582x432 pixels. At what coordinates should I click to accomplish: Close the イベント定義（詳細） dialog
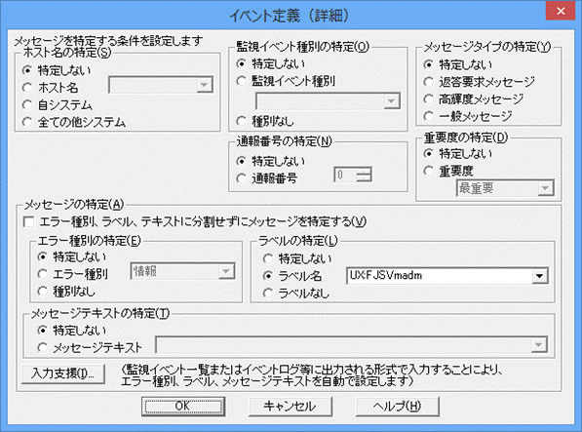pyautogui.click(x=561, y=12)
